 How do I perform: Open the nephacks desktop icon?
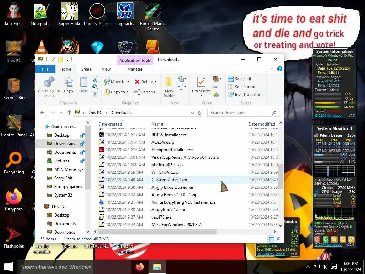click(125, 14)
